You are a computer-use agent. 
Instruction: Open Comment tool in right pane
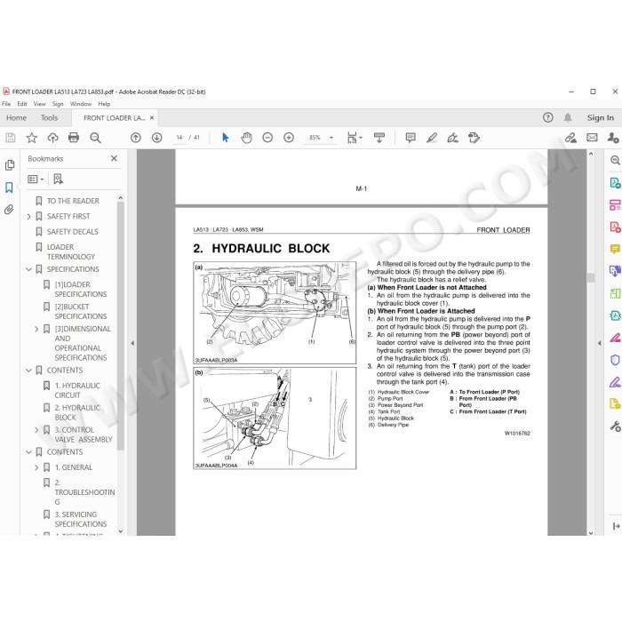pyautogui.click(x=615, y=249)
